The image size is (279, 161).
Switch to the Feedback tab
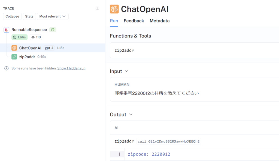134,21
